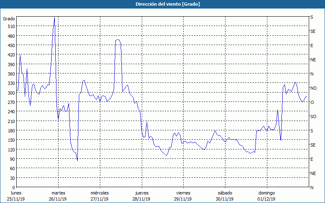The height and width of the screenshot is (203, 325).
Task: Click the 480 value on the degree axis
Action: click(x=11, y=36)
